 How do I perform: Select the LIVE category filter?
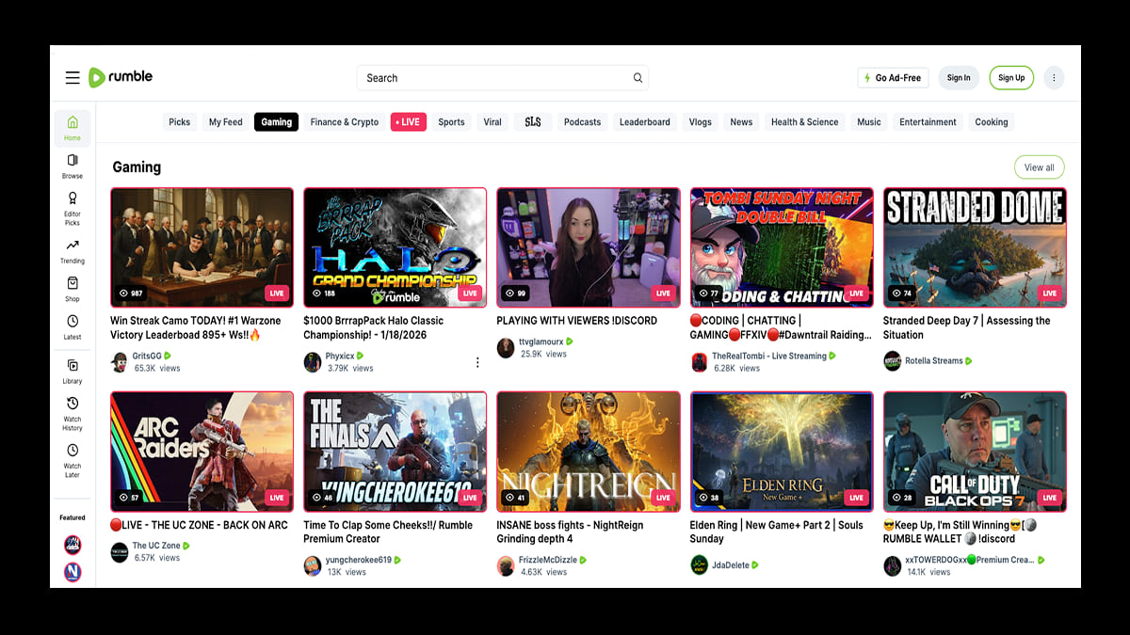pos(408,121)
